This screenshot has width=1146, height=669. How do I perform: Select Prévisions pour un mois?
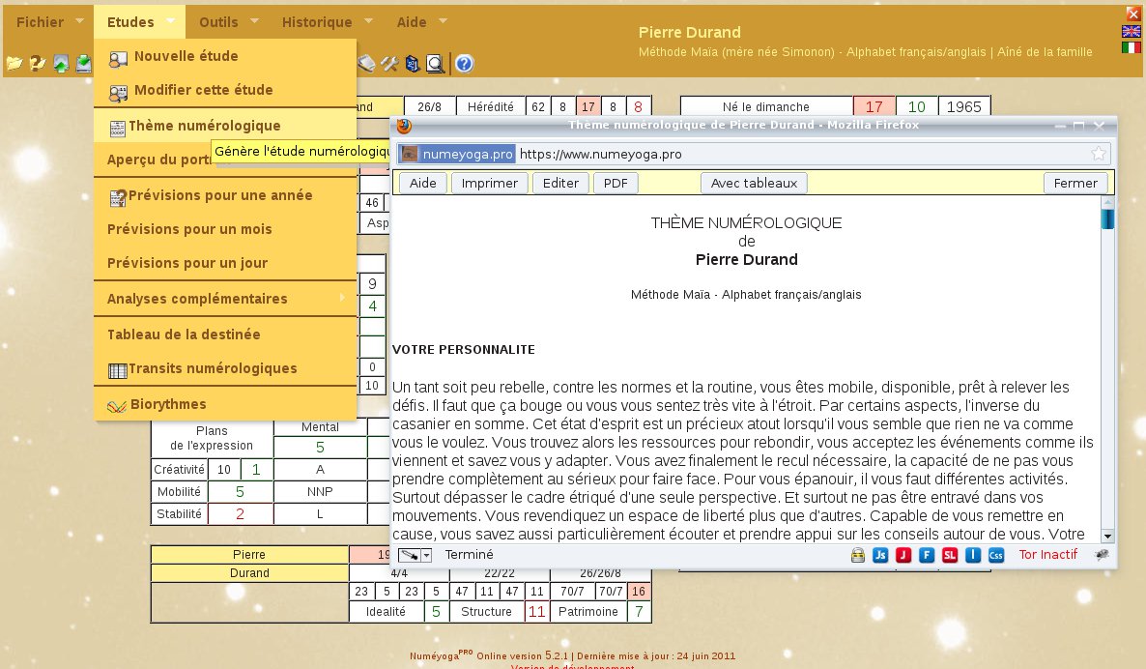pyautogui.click(x=225, y=229)
